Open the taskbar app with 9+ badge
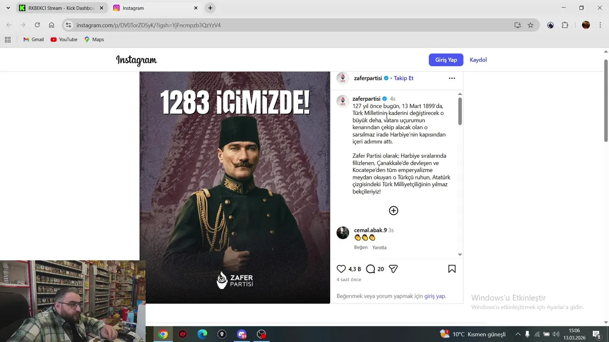Viewport: 609px width, 342px height. 242,334
